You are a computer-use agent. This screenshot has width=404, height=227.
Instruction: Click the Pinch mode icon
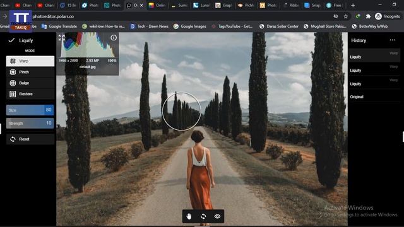tap(13, 72)
